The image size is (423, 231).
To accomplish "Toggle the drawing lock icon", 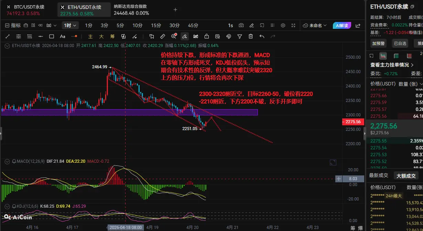I will (x=207, y=36).
